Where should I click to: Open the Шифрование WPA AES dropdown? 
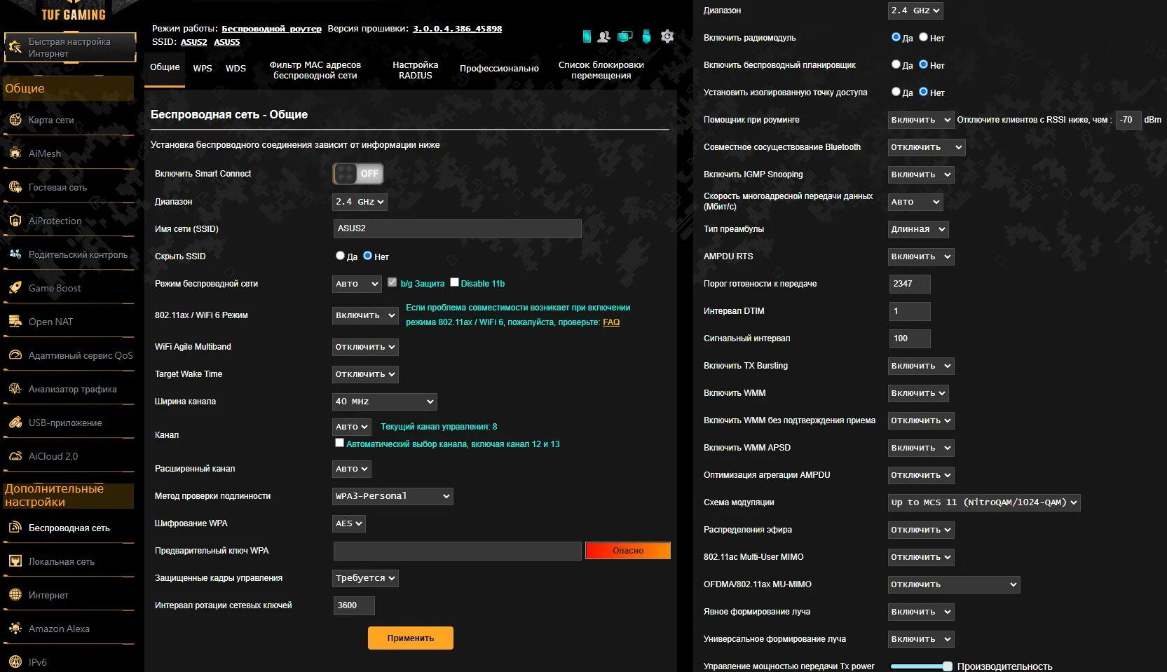coord(348,523)
